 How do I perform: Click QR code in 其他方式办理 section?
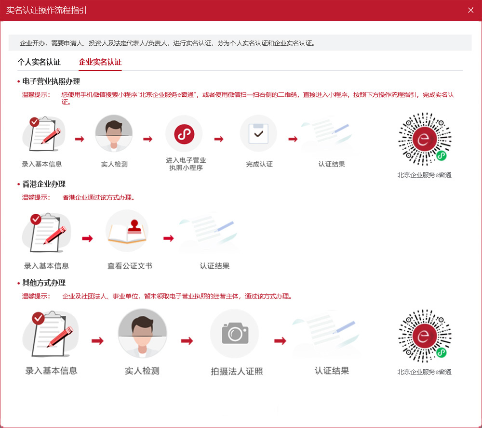(424, 336)
